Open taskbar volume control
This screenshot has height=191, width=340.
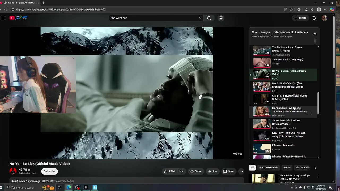(x=313, y=188)
